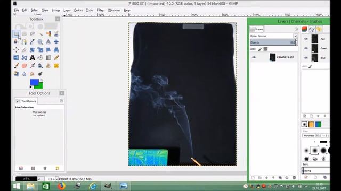The height and width of the screenshot is (191, 341).
Task: Select the Rotate tool
Action: click(x=33, y=50)
